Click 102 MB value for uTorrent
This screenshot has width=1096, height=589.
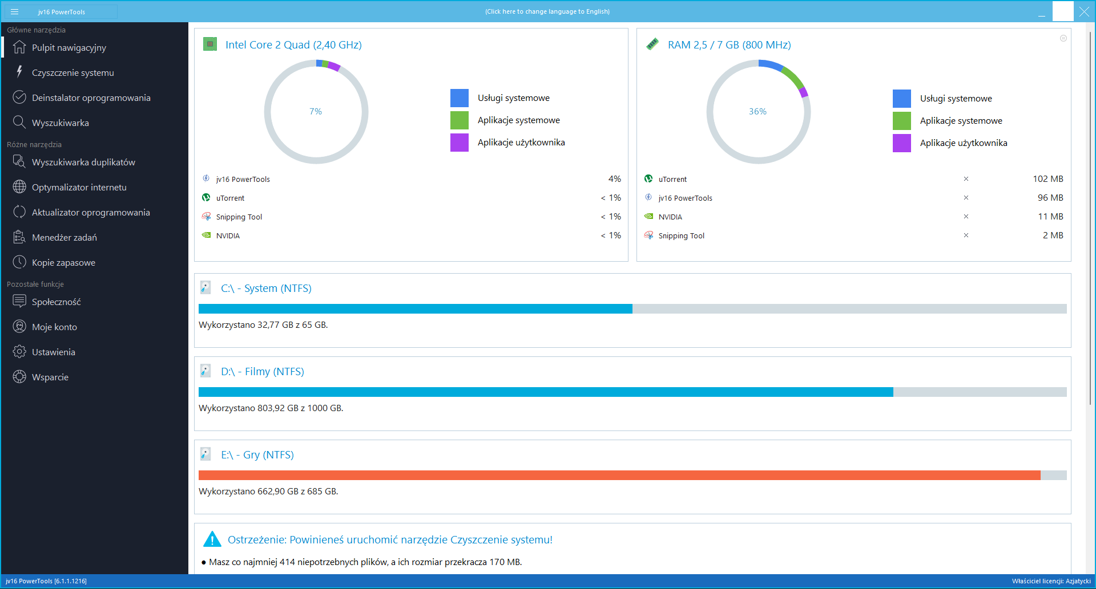tap(1048, 178)
